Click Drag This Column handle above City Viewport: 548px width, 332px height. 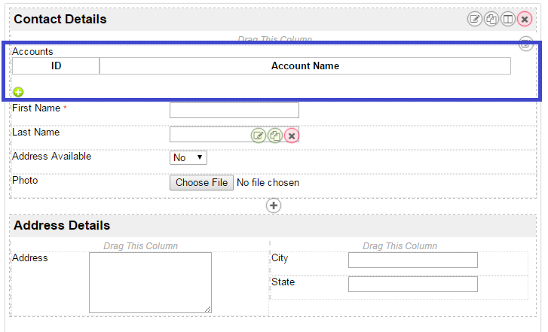point(400,246)
